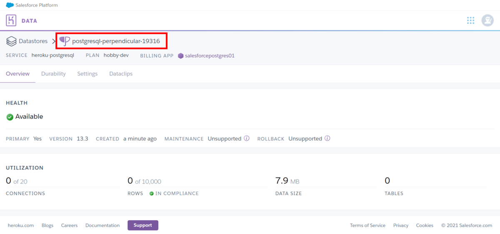Click the billing app hexagon icon

pyautogui.click(x=181, y=56)
